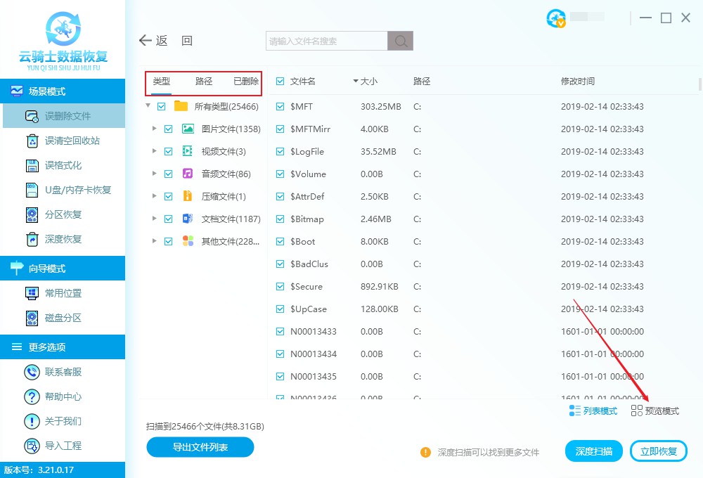Image resolution: width=703 pixels, height=478 pixels.
Task: Click the 向导模式 signpost icon
Action: coord(17,268)
